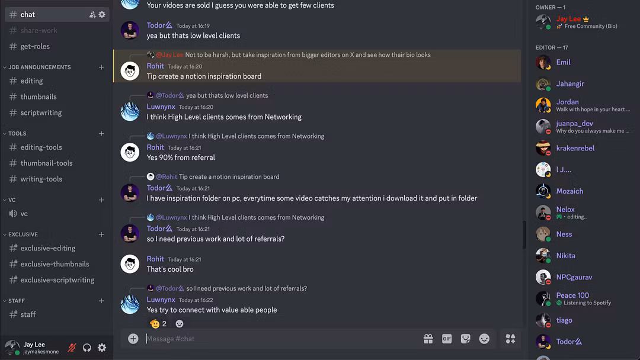The height and width of the screenshot is (360, 640).
Task: Click the invite members icon on chat channel
Action: pos(92,14)
